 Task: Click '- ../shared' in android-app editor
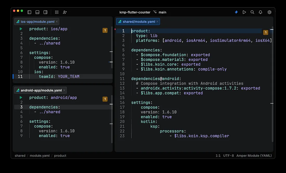coord(47,112)
